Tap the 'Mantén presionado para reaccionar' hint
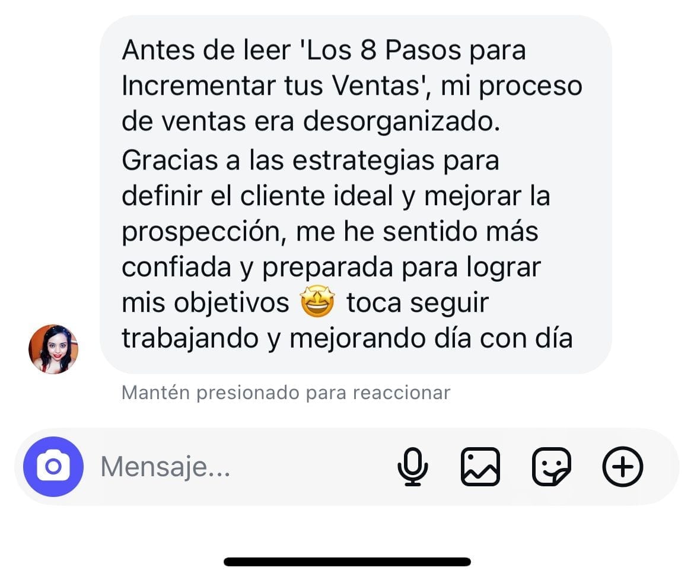Image resolution: width=694 pixels, height=580 pixels. [x=286, y=393]
